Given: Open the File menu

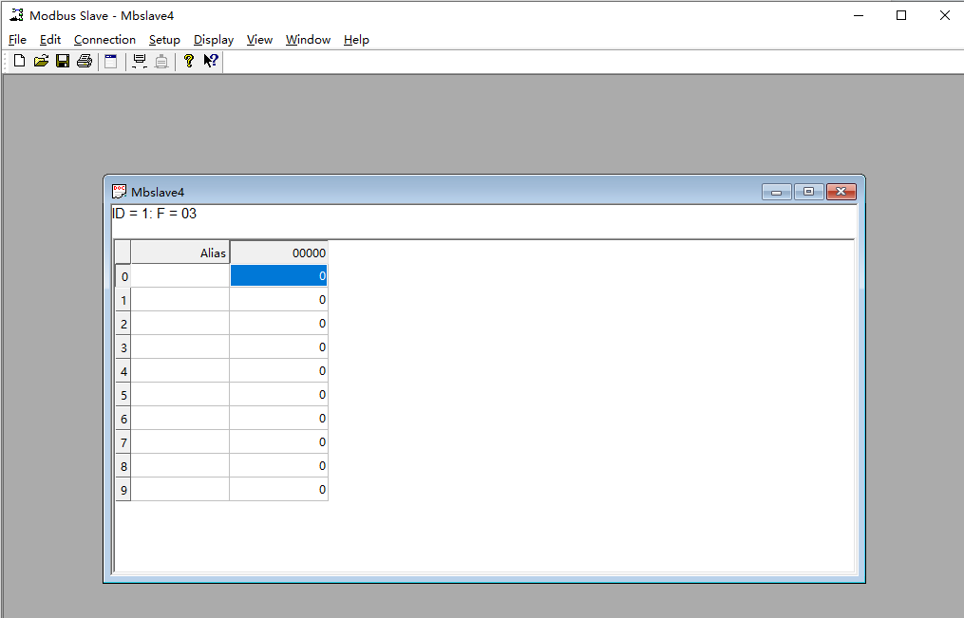Looking at the screenshot, I should [x=17, y=40].
